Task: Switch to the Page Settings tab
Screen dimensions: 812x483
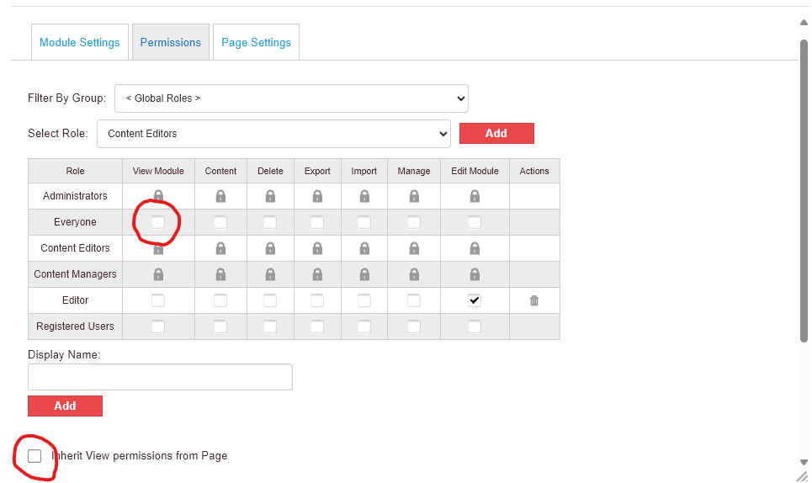Action: coord(256,42)
